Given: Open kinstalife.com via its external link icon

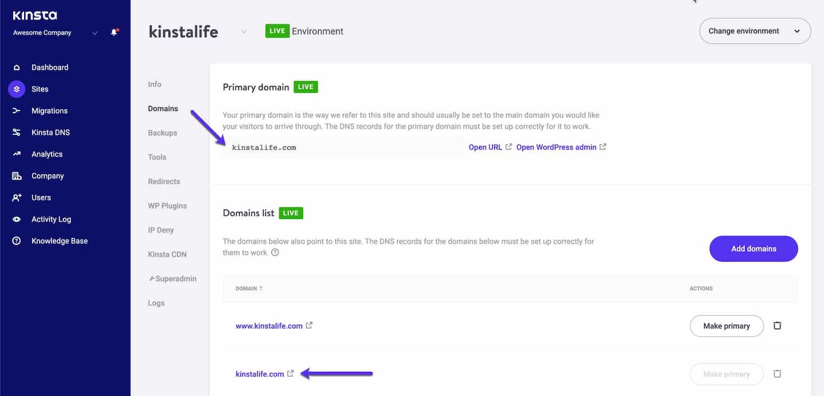Looking at the screenshot, I should pos(290,373).
